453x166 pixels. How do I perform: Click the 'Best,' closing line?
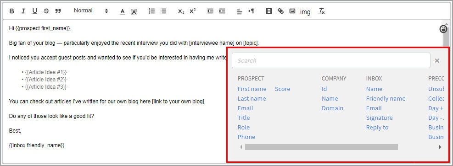click(x=15, y=131)
